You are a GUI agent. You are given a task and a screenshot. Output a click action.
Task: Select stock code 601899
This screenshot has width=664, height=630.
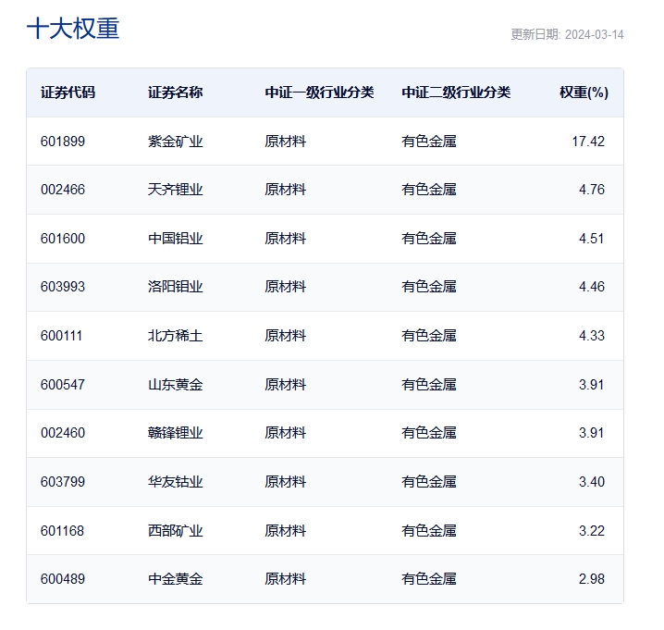pos(63,142)
